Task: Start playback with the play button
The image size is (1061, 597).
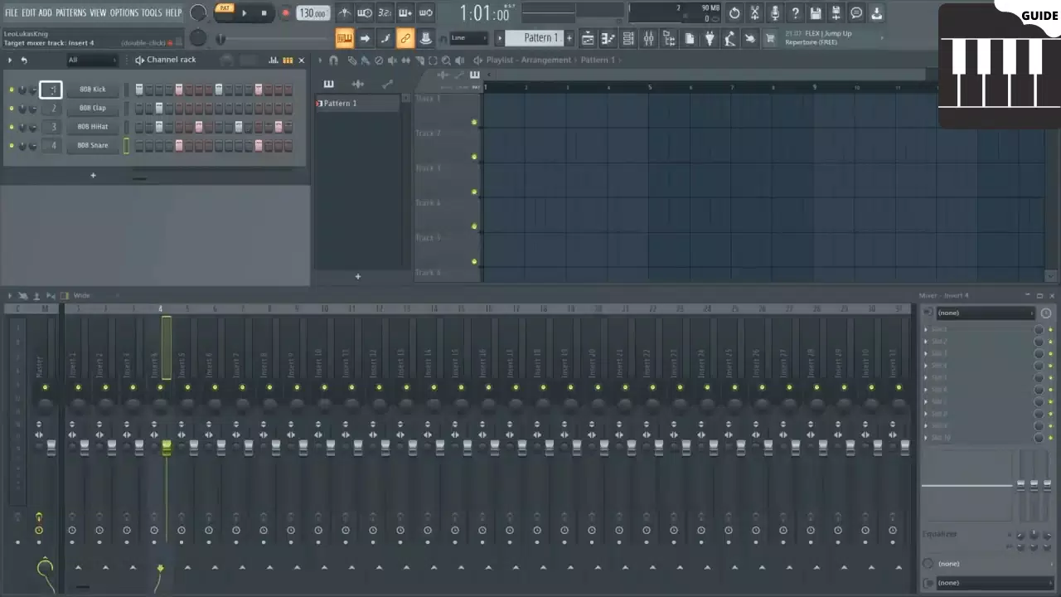Action: tap(244, 13)
